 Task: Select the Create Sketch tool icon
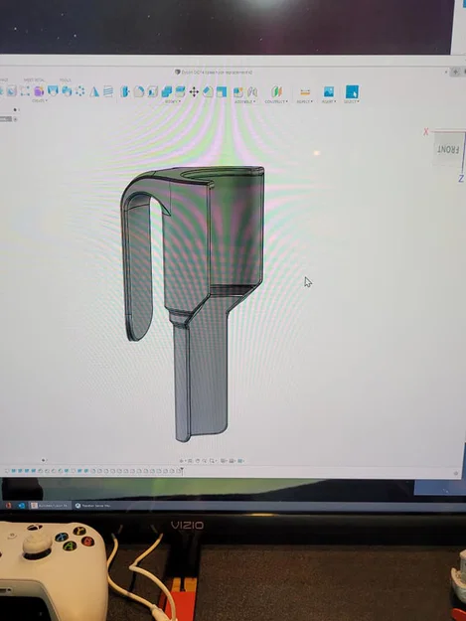(25, 91)
